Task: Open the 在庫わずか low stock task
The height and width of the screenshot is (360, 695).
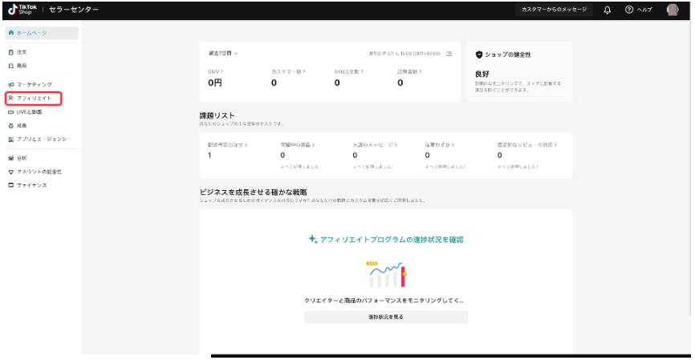Action: (x=440, y=145)
